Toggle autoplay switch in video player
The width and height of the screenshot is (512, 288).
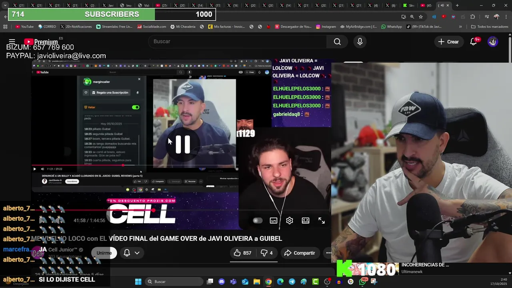[257, 220]
